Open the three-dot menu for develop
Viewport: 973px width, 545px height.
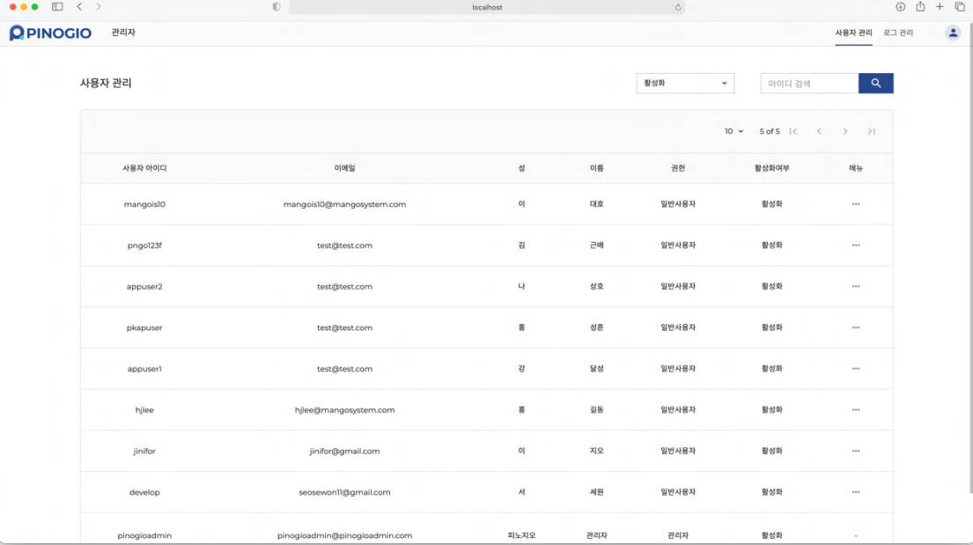(x=855, y=492)
